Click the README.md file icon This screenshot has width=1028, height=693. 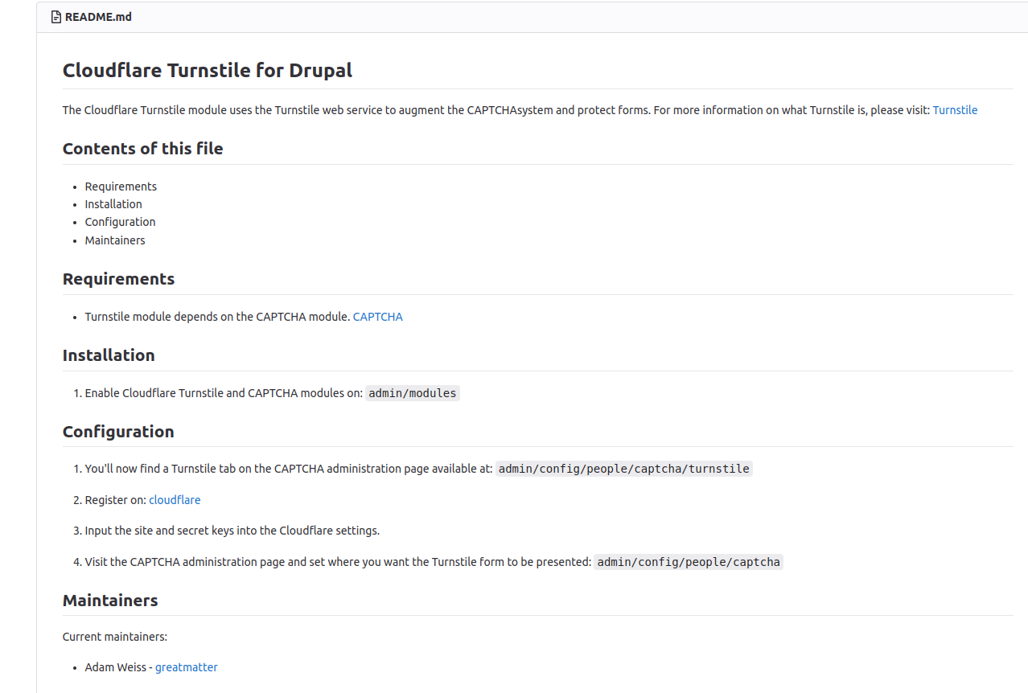point(56,17)
